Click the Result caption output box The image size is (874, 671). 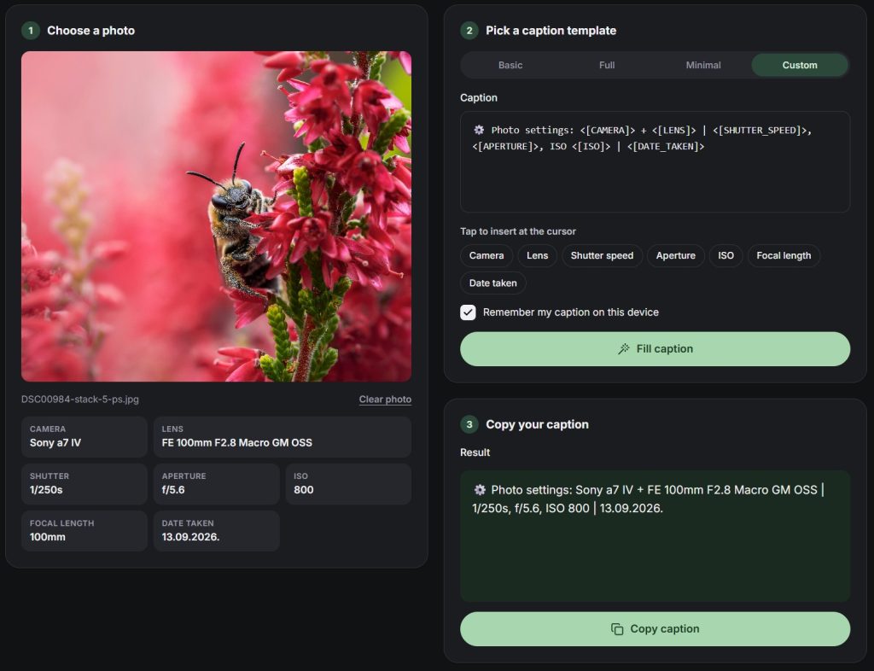(x=655, y=536)
